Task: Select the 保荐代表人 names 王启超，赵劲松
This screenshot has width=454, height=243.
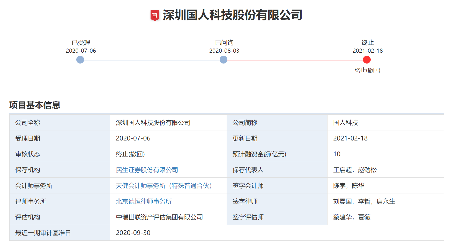Action: click(355, 170)
